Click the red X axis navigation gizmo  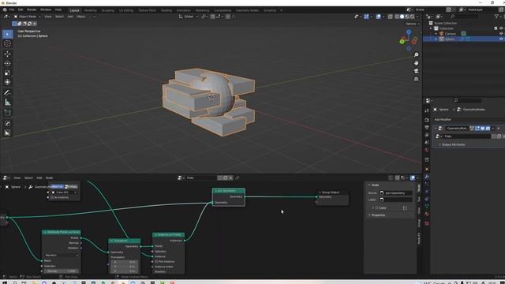pos(414,41)
